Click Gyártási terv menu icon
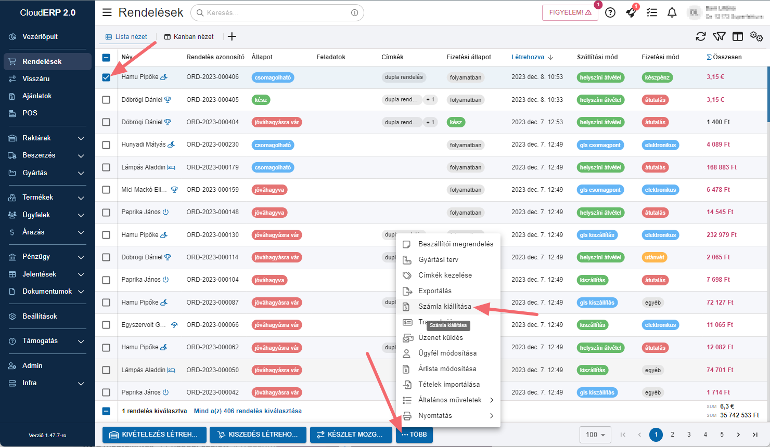The height and width of the screenshot is (447, 770). point(407,259)
